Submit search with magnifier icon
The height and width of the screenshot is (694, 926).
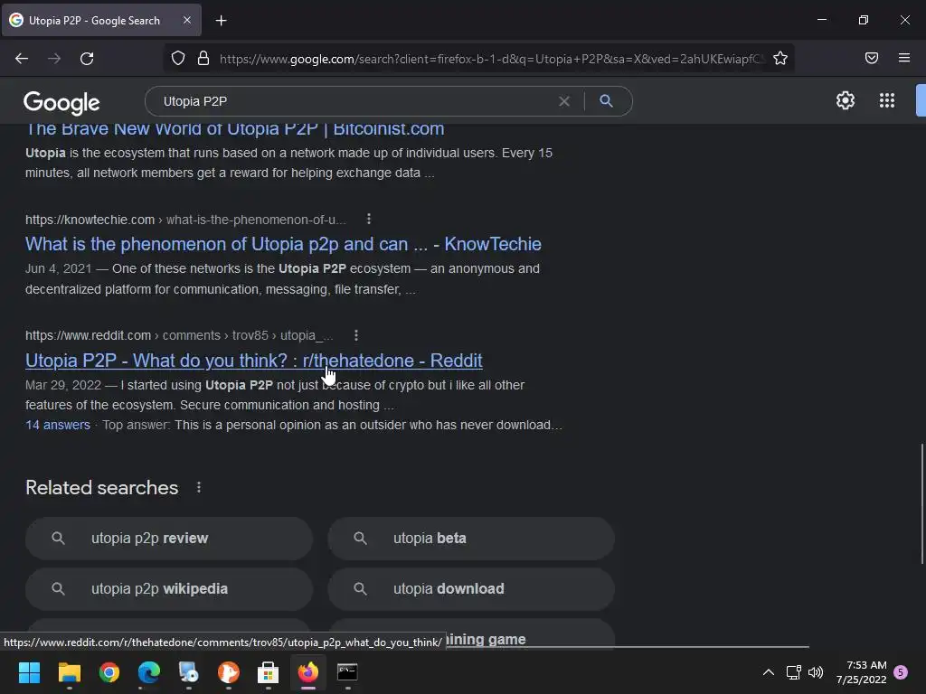click(606, 101)
